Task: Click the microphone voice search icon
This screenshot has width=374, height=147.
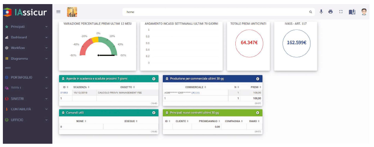Action: [321, 11]
